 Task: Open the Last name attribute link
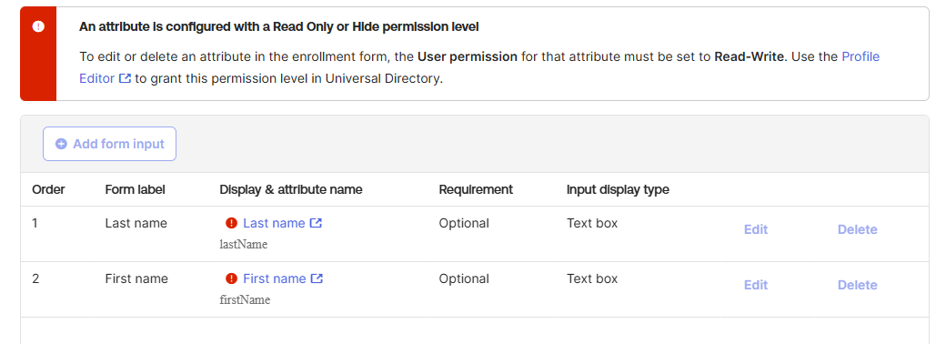coord(274,223)
